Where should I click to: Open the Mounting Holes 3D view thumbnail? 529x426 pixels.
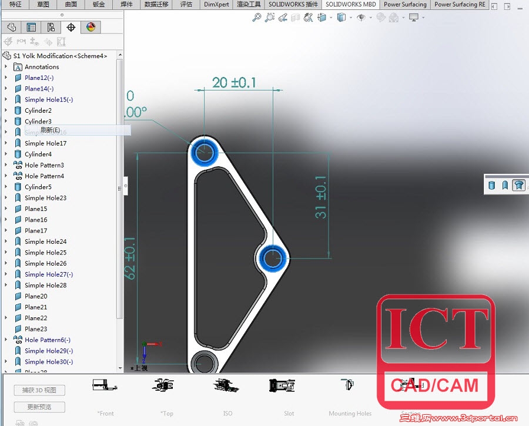pos(347,384)
